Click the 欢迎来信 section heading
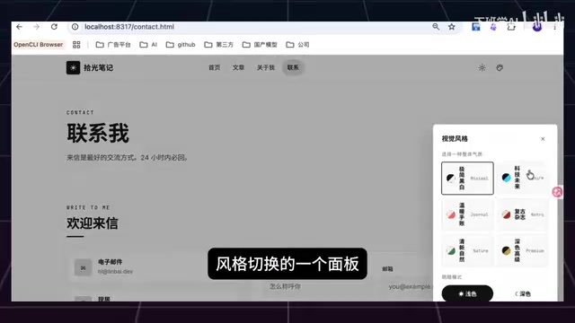The width and height of the screenshot is (575, 323). (93, 223)
